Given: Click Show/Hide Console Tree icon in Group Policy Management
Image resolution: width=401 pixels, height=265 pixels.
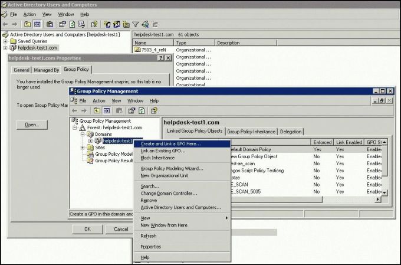Looking at the screenshot, I should coord(107,110).
